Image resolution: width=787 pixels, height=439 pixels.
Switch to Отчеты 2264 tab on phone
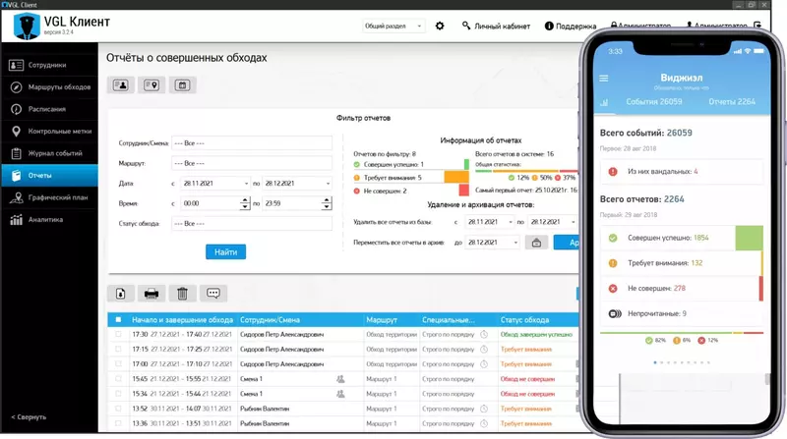[x=732, y=101]
